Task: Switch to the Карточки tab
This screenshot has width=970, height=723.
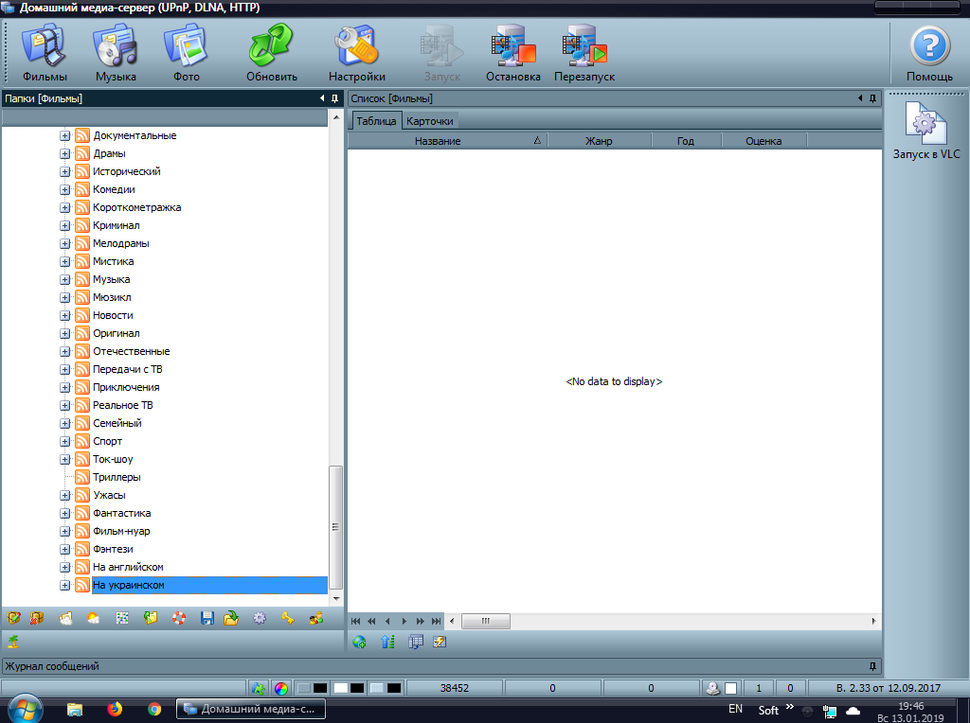Action: 430,121
